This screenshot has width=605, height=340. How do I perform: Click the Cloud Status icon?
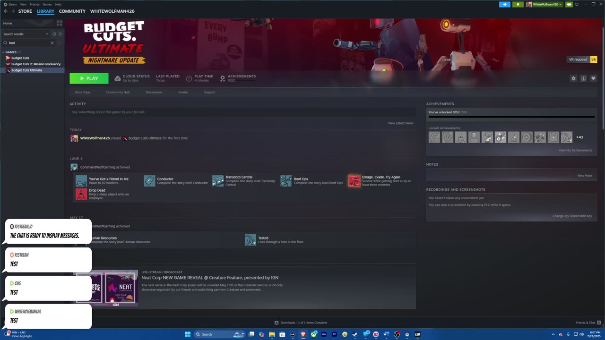(x=118, y=78)
